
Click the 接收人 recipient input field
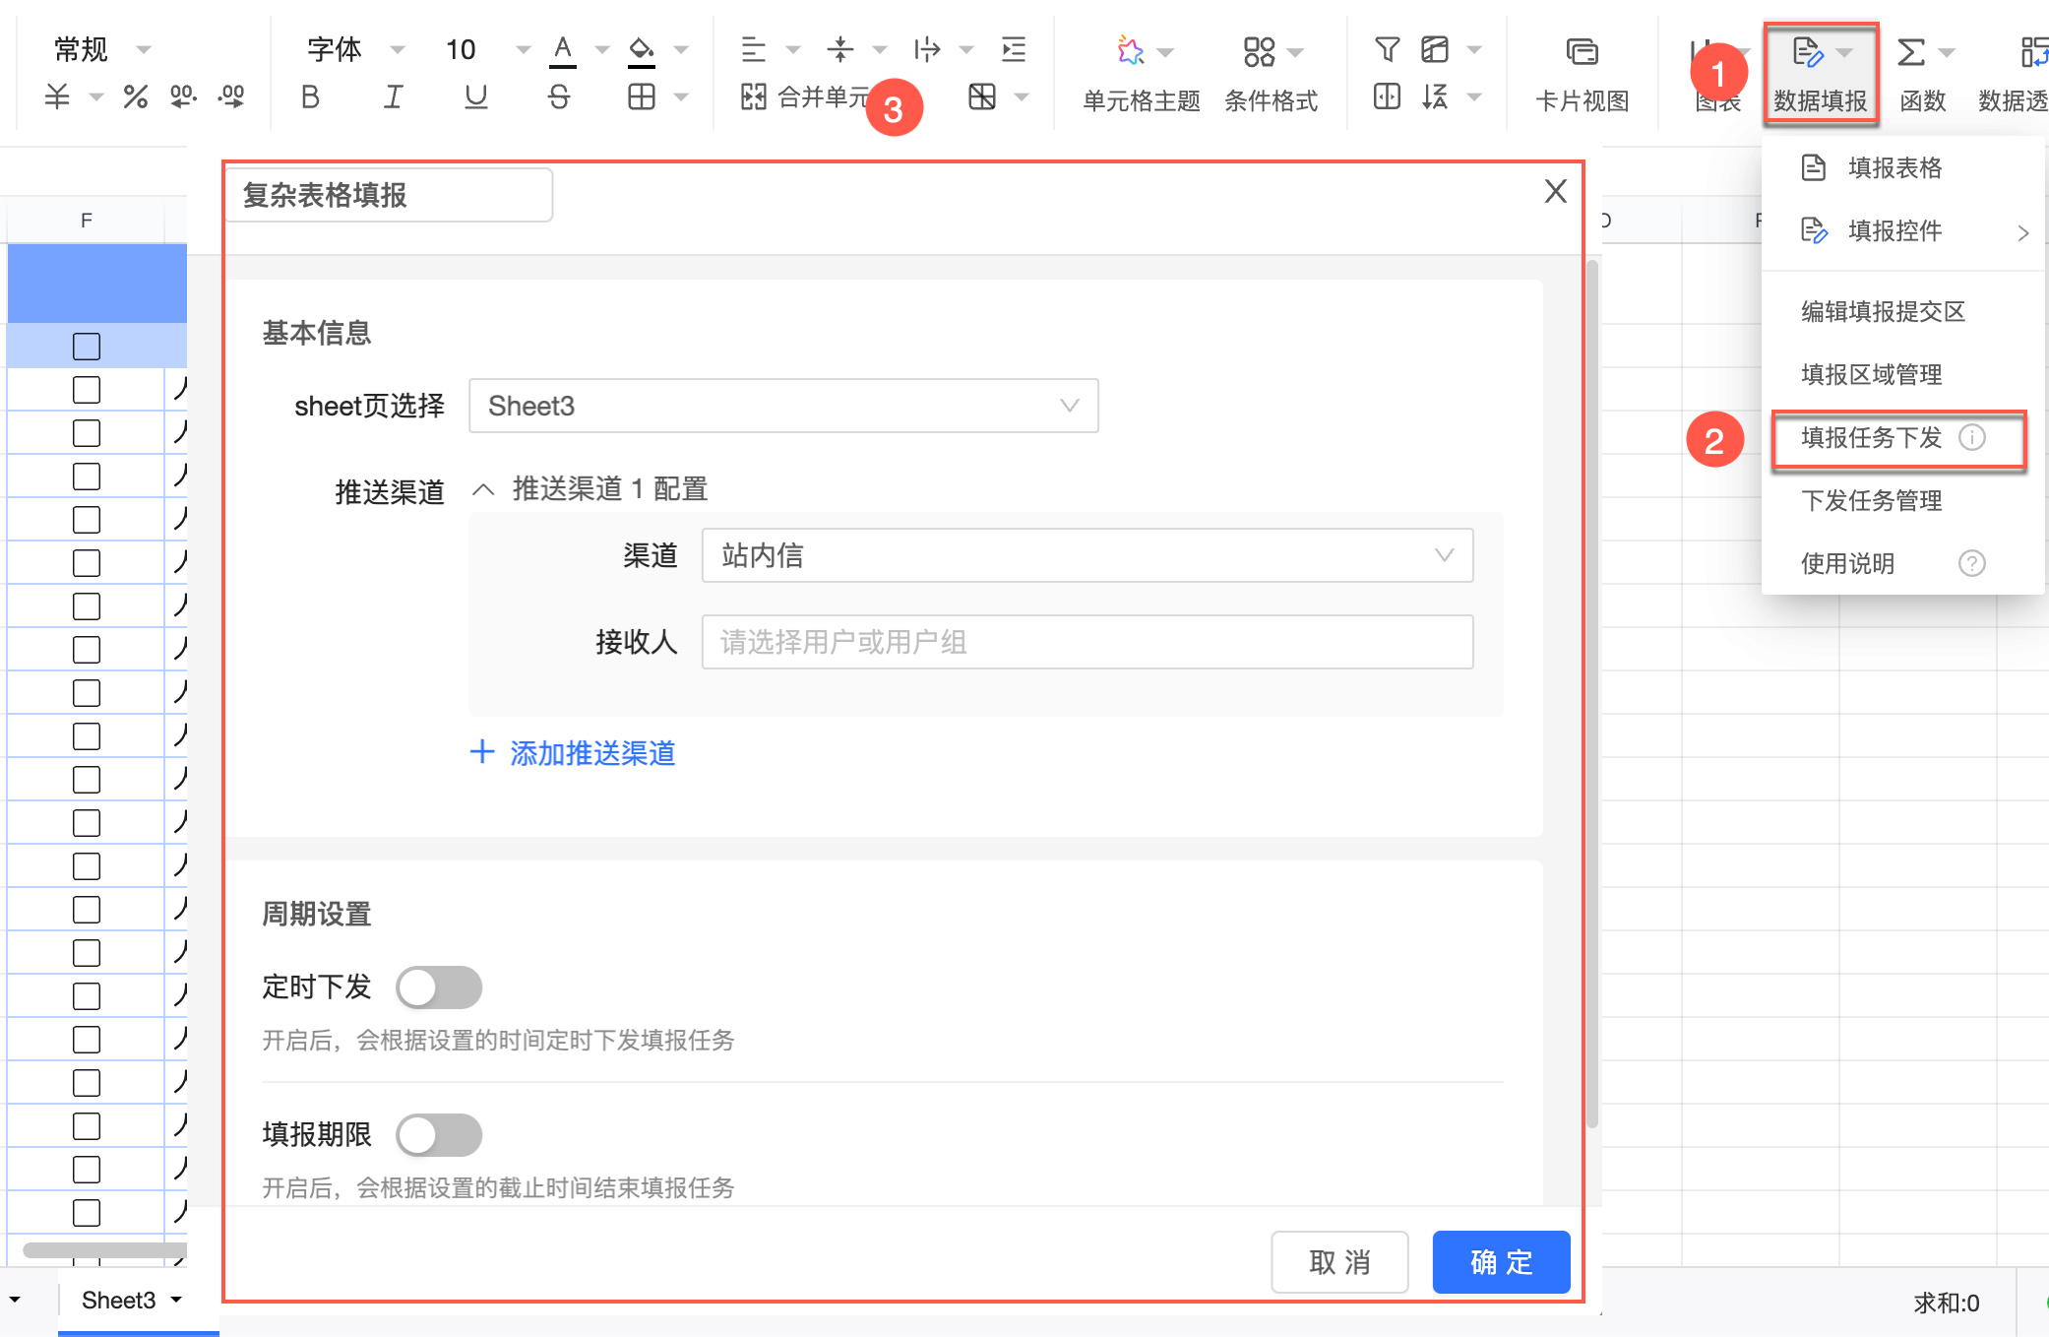(1087, 642)
